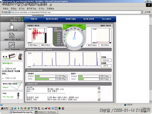This screenshot has height=114, width=152.
Task: Open the web page load test document icon
Action: click(12, 36)
